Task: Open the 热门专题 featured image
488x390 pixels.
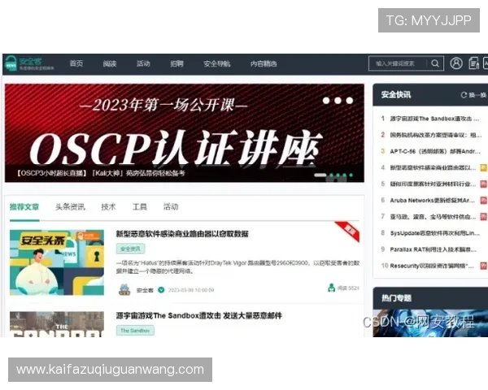Action: pos(430,323)
